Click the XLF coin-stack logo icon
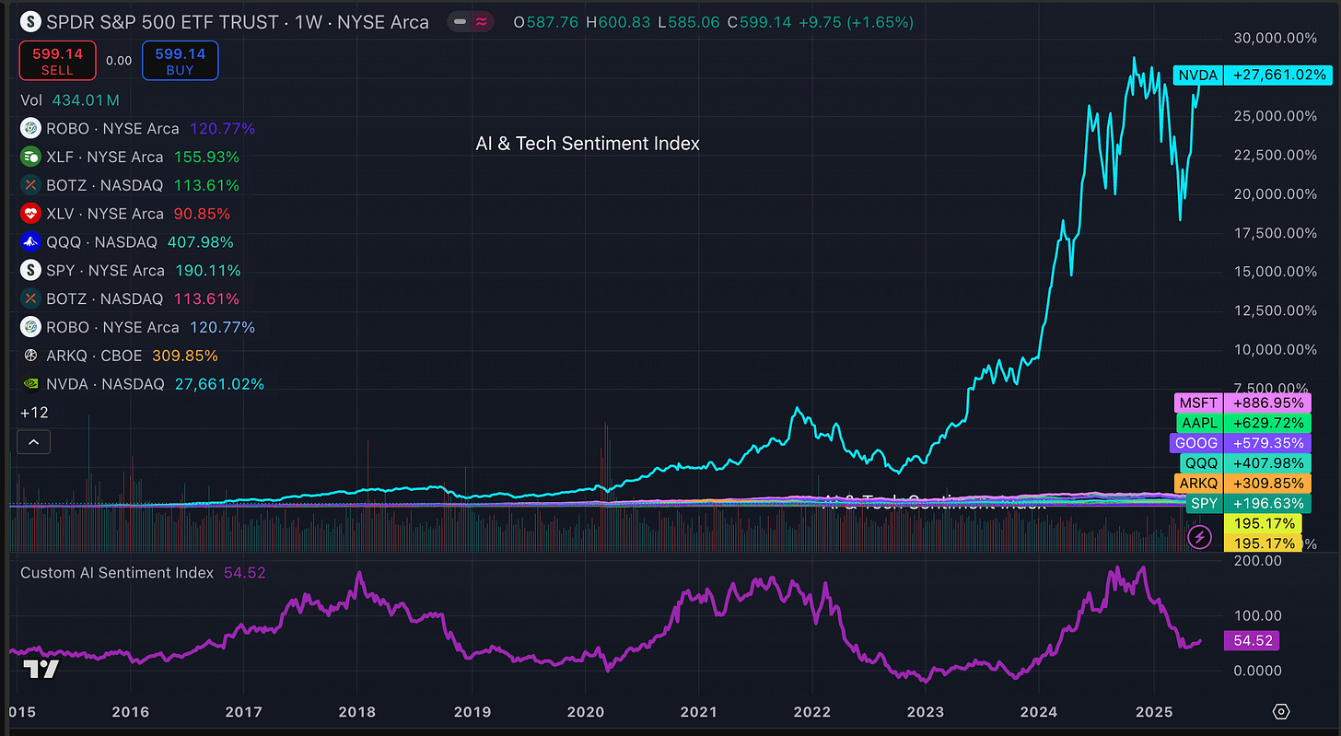Viewport: 1341px width, 736px height. tap(30, 157)
